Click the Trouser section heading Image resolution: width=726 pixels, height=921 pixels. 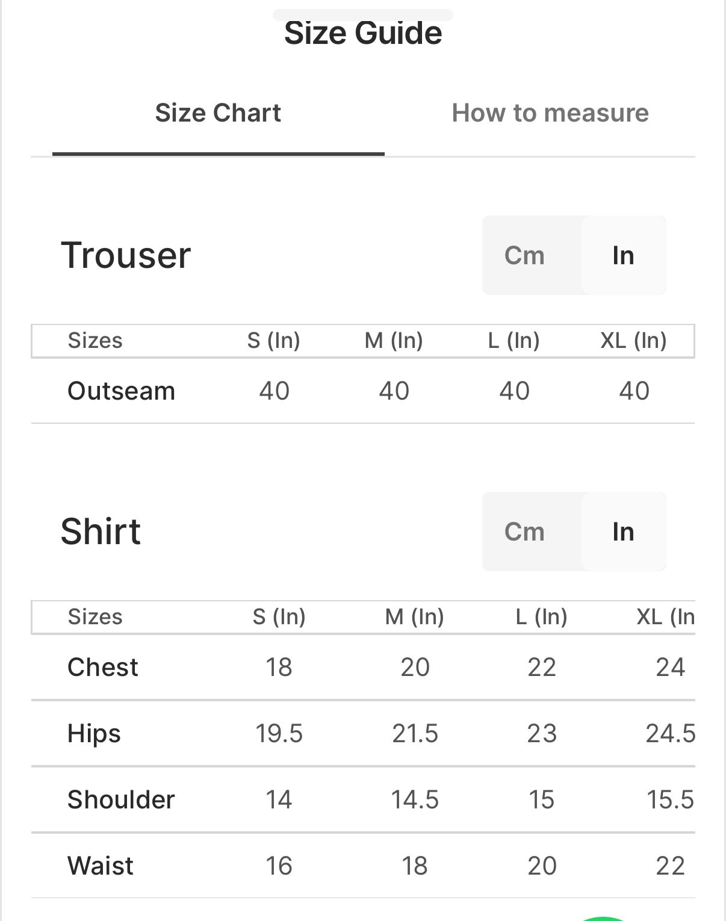[126, 255]
